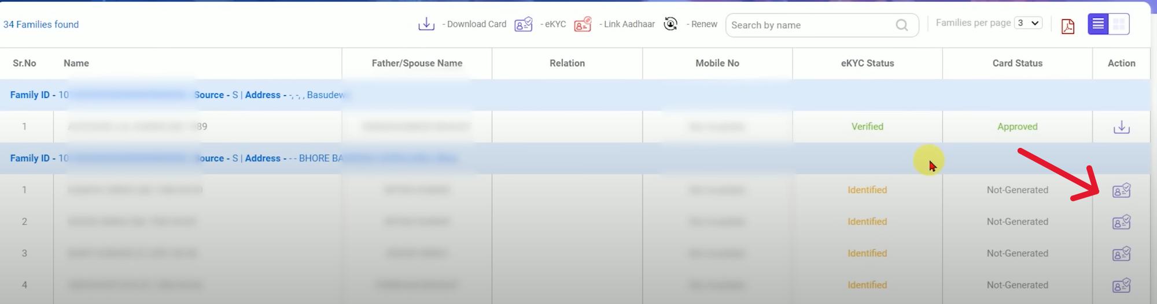Click the Name column header
This screenshot has width=1157, height=304.
pyautogui.click(x=76, y=63)
